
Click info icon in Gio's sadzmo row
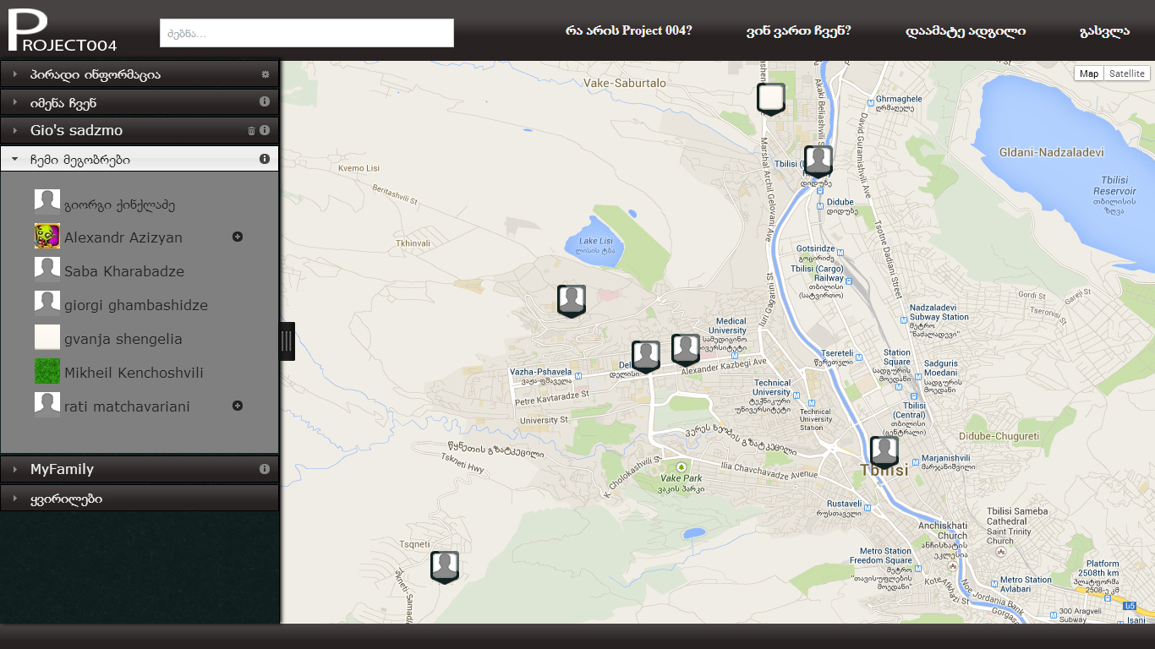(x=265, y=130)
